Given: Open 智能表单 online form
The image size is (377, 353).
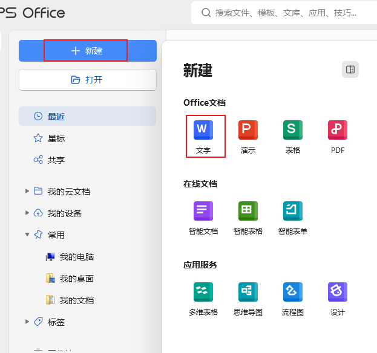Looking at the screenshot, I should click(x=293, y=218).
